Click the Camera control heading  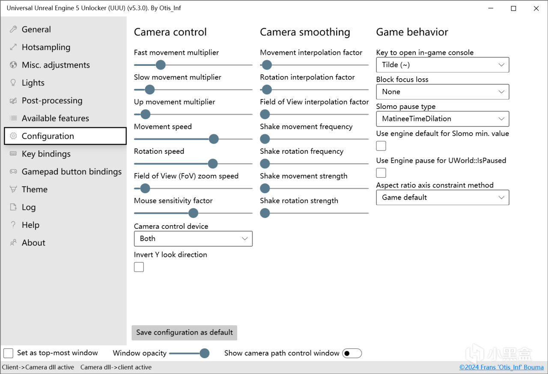point(170,32)
